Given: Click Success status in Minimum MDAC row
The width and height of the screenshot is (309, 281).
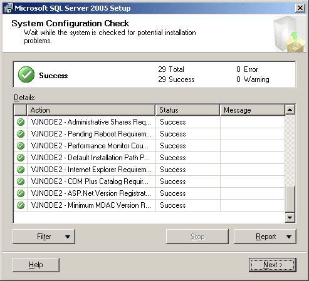Looking at the screenshot, I should point(173,205).
